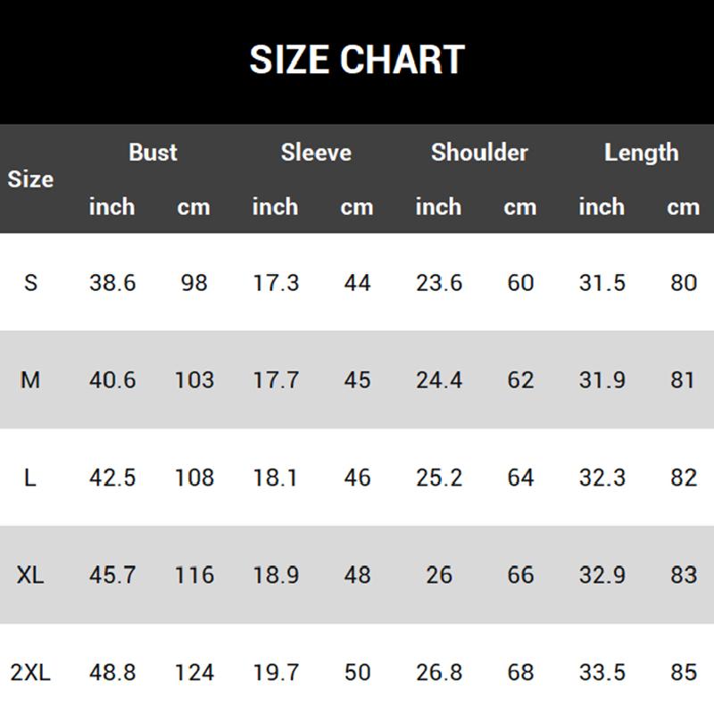The width and height of the screenshot is (714, 714).
Task: Click the 18.1 sleeve inch value
Action: pyautogui.click(x=275, y=477)
